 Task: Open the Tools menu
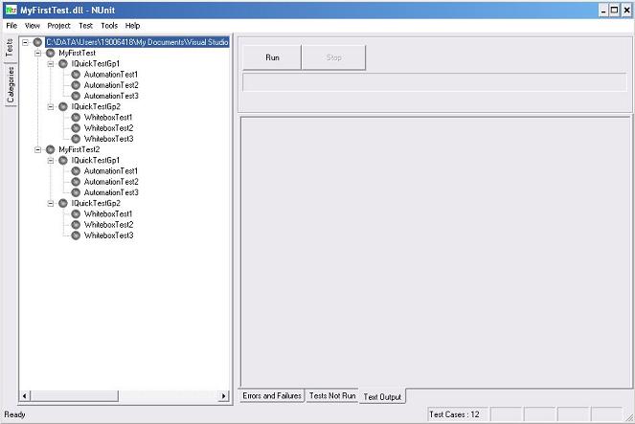[109, 26]
